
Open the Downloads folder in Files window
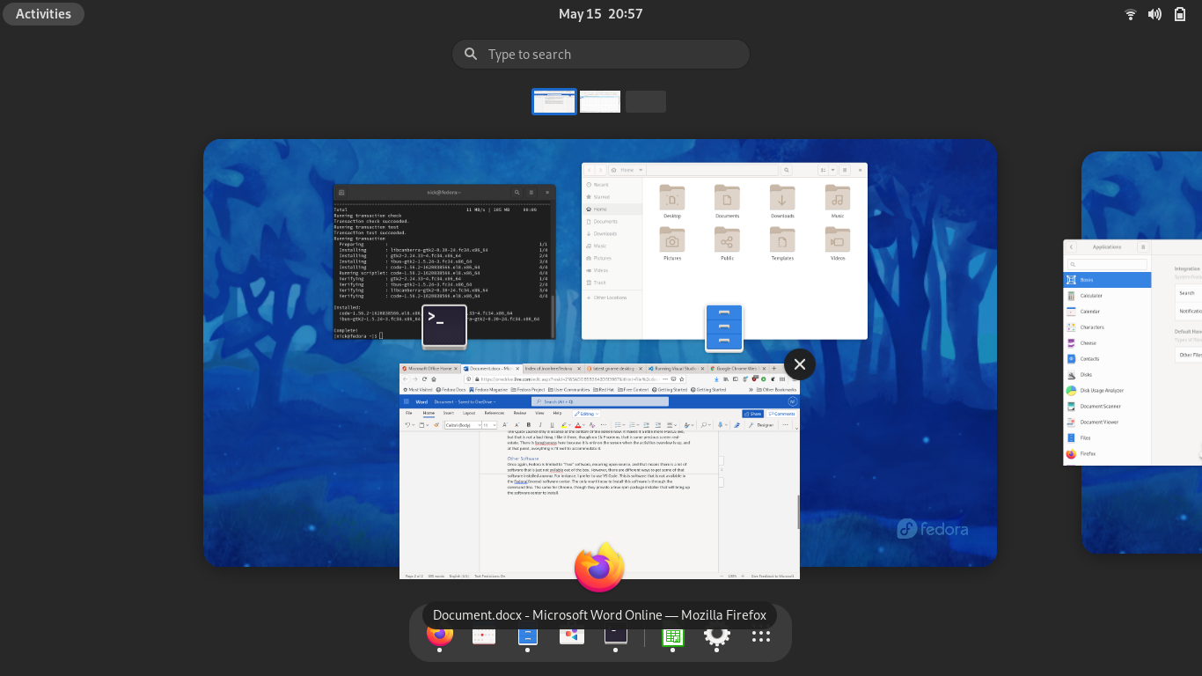[x=782, y=202]
